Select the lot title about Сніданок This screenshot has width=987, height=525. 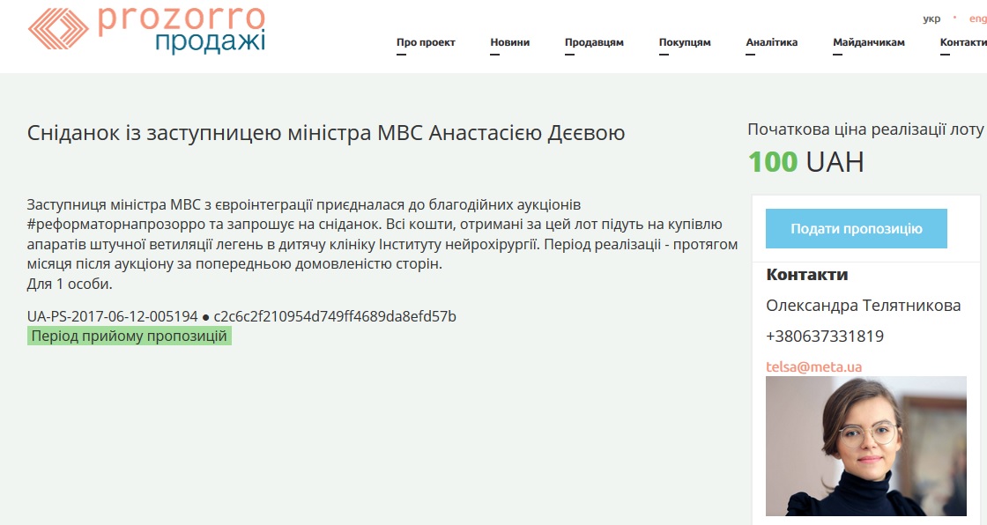[326, 133]
